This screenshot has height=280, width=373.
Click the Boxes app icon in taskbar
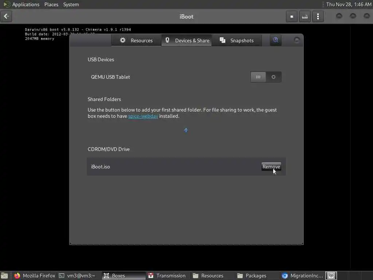coord(106,276)
